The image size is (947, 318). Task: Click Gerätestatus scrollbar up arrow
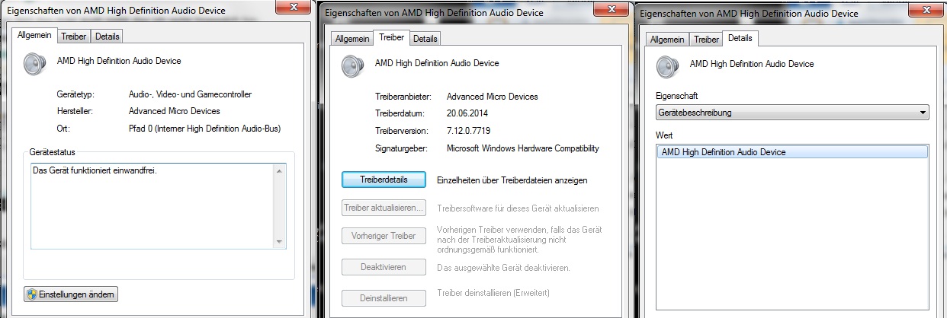[x=281, y=170]
